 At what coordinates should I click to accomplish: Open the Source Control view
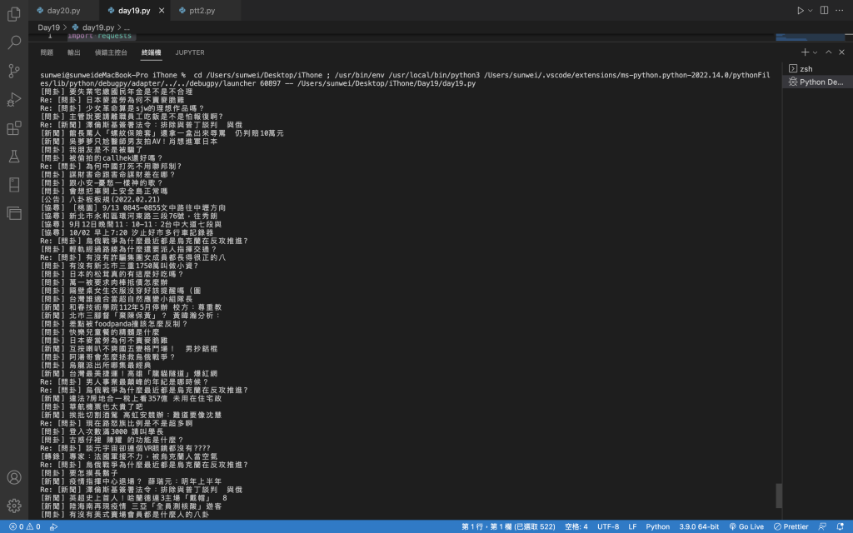pyautogui.click(x=14, y=71)
